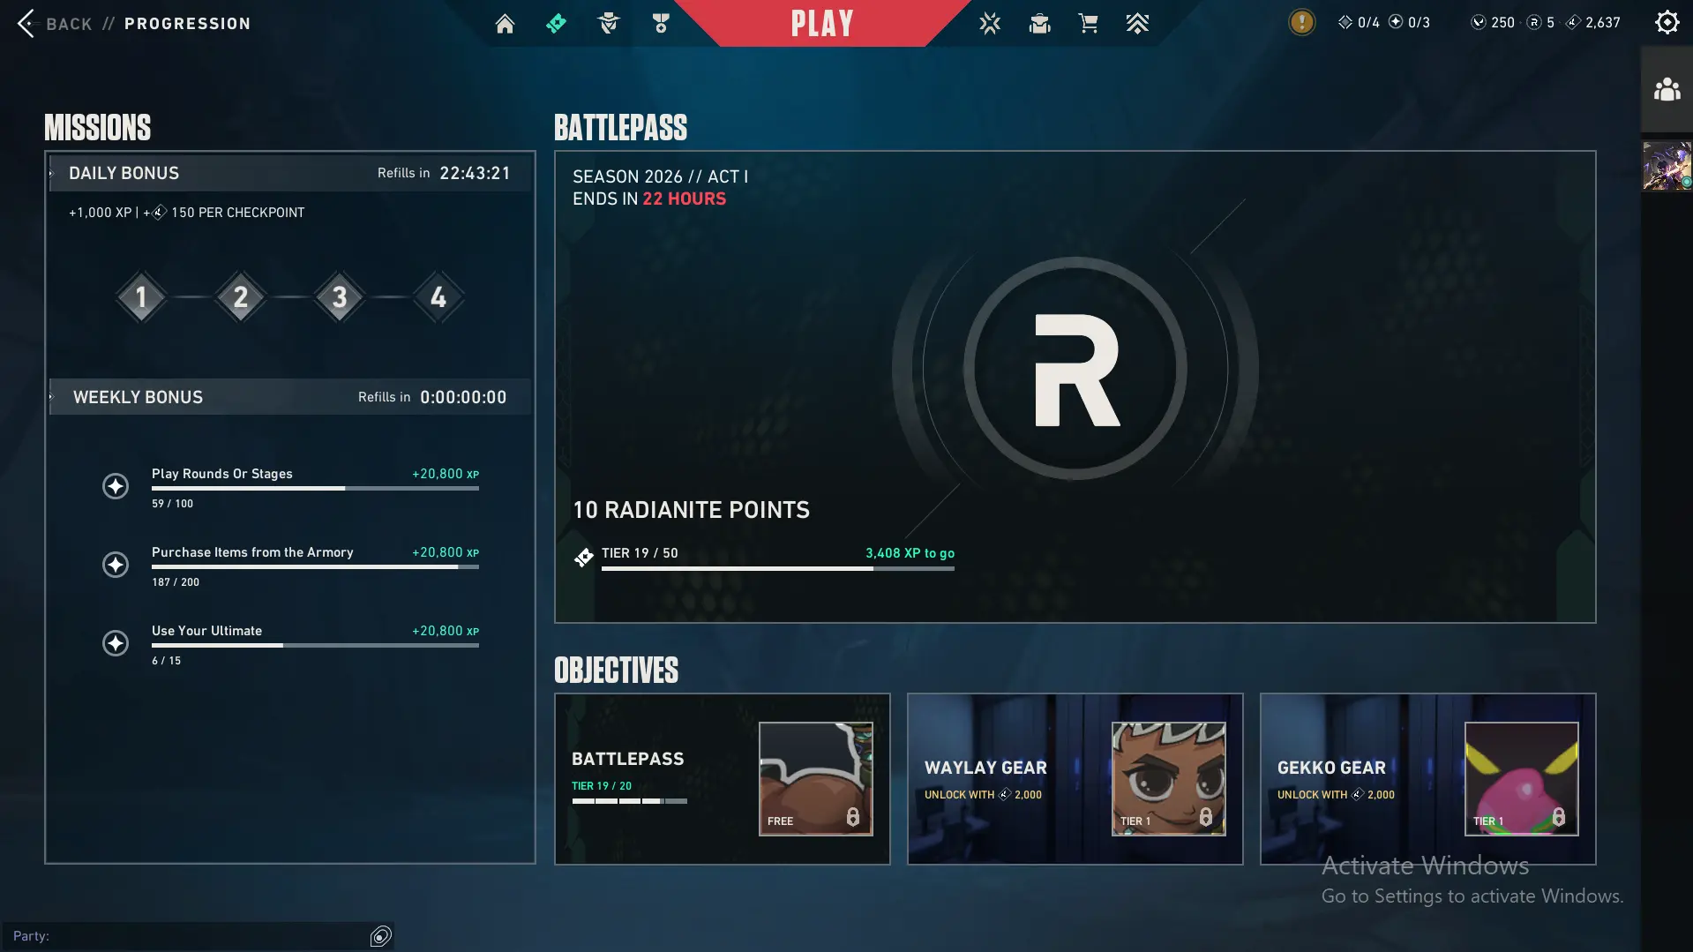Open the Settings gear icon
The height and width of the screenshot is (952, 1693).
click(1667, 22)
